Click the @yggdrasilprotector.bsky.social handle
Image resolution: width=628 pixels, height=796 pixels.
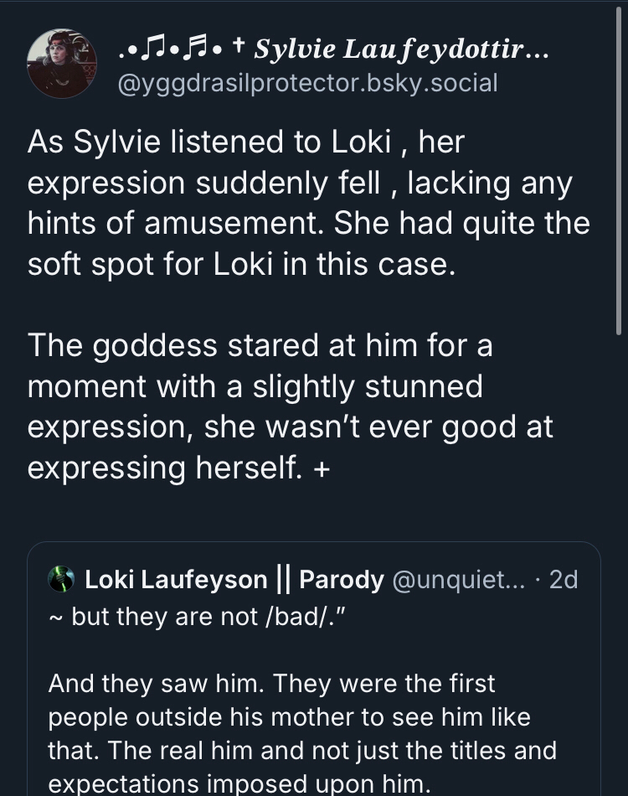[x=307, y=83]
